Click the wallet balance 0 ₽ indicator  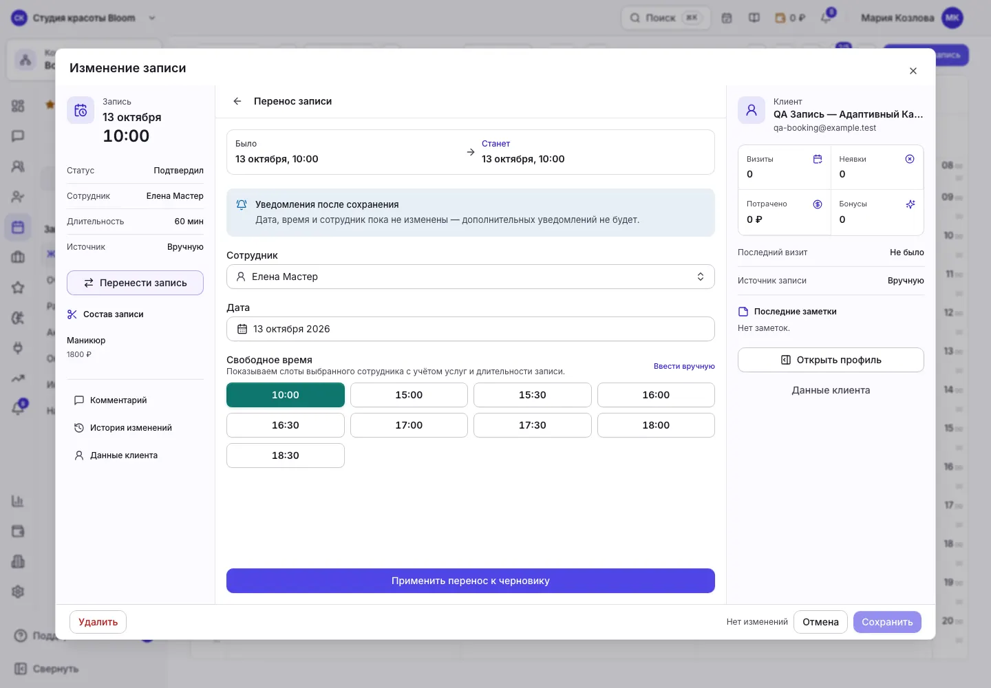pos(790,18)
